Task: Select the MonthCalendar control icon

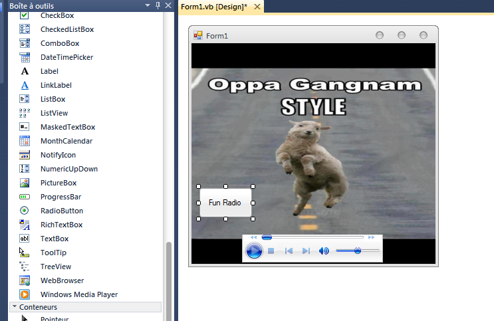Action: pos(24,141)
